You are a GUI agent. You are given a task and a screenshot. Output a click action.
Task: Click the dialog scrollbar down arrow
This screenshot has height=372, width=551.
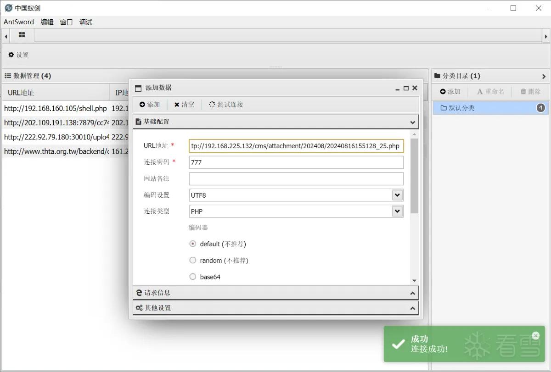click(x=415, y=280)
